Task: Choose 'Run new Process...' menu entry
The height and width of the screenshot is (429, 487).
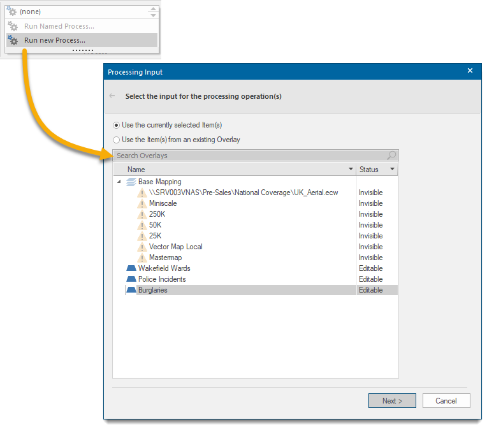Action: point(55,40)
